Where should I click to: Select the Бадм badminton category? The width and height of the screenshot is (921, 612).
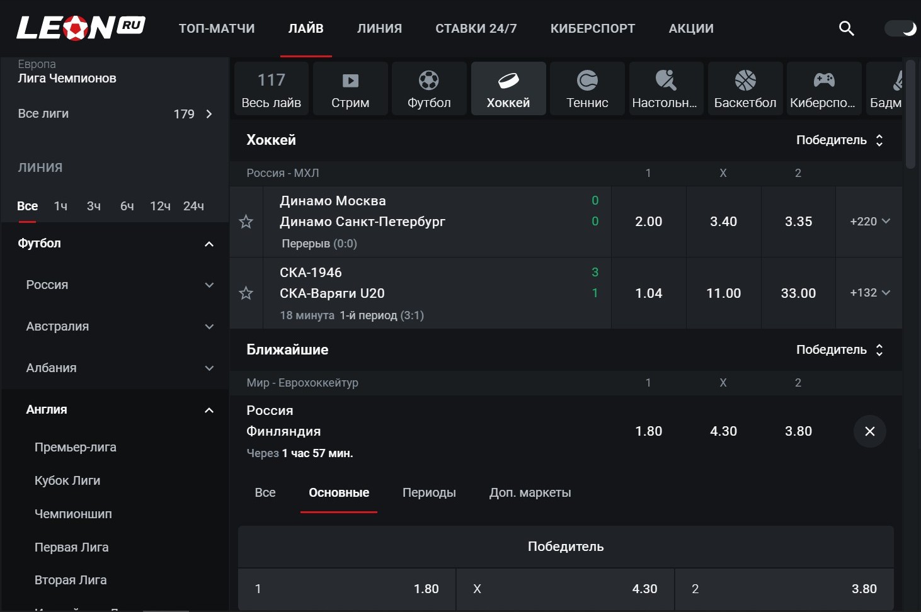(x=884, y=89)
